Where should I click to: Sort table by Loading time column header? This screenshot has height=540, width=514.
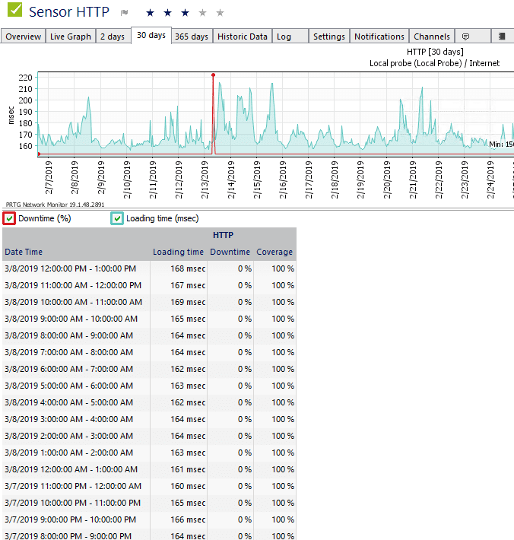pyautogui.click(x=178, y=252)
